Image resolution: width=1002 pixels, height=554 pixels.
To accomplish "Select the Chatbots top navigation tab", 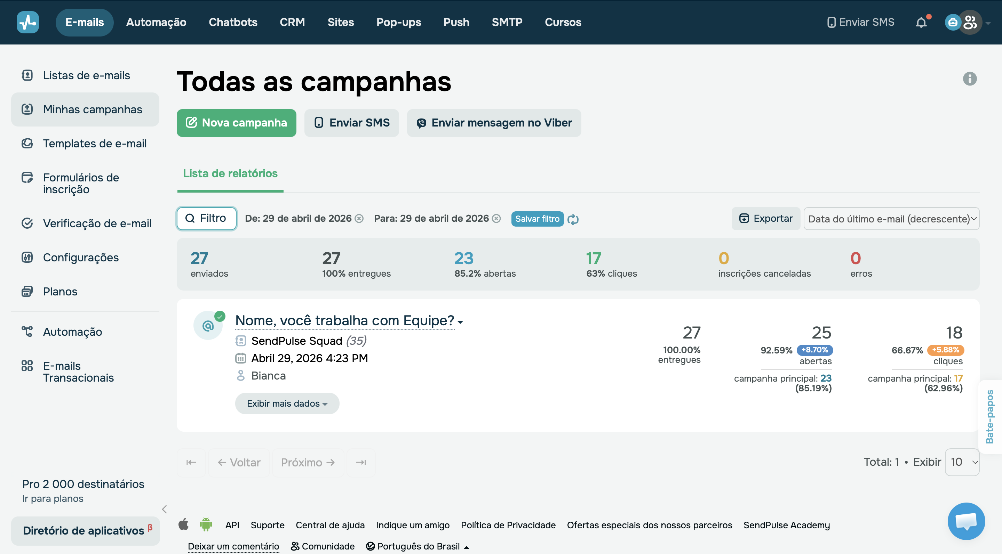I will coord(233,23).
